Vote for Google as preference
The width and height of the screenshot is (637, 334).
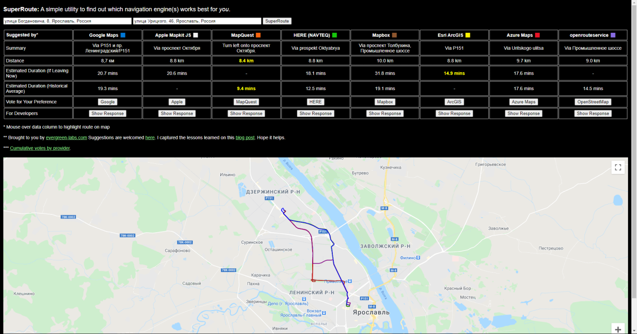tap(108, 102)
